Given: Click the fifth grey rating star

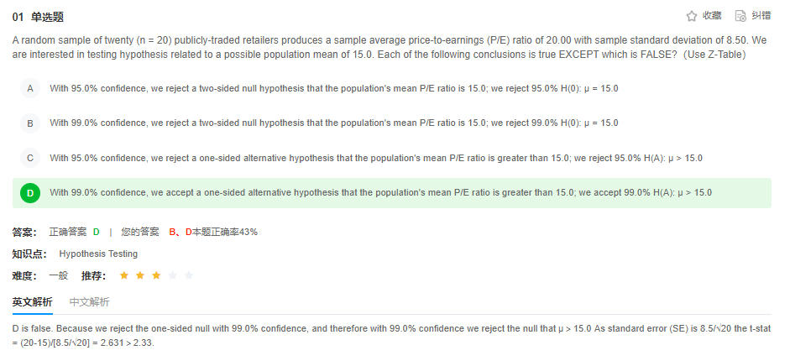Looking at the screenshot, I should pyautogui.click(x=188, y=275).
